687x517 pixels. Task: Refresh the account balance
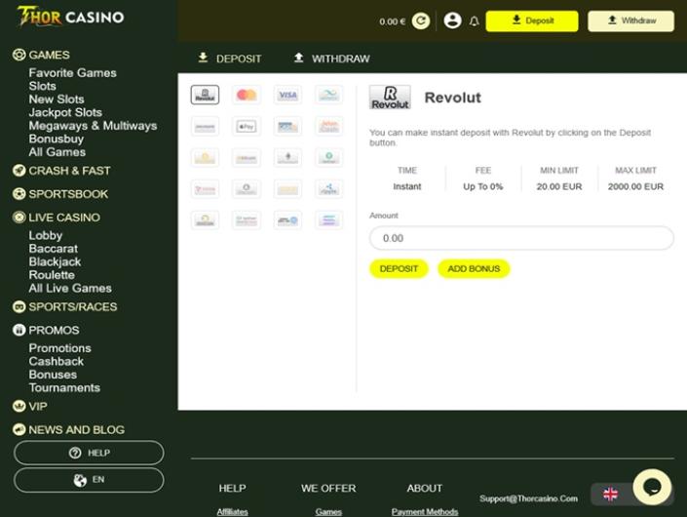pos(421,20)
